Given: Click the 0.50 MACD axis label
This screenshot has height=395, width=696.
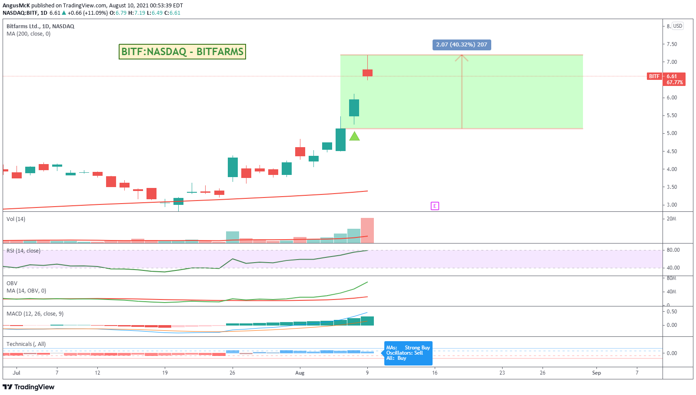Looking at the screenshot, I should (x=672, y=312).
